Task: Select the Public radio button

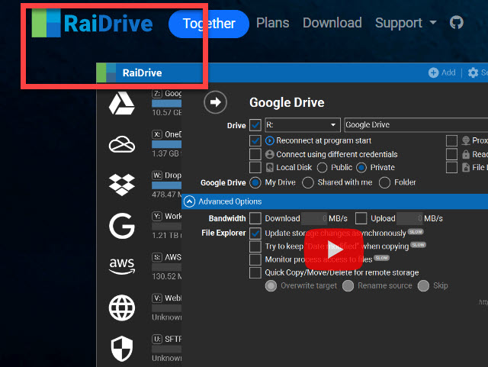Action: [322, 168]
